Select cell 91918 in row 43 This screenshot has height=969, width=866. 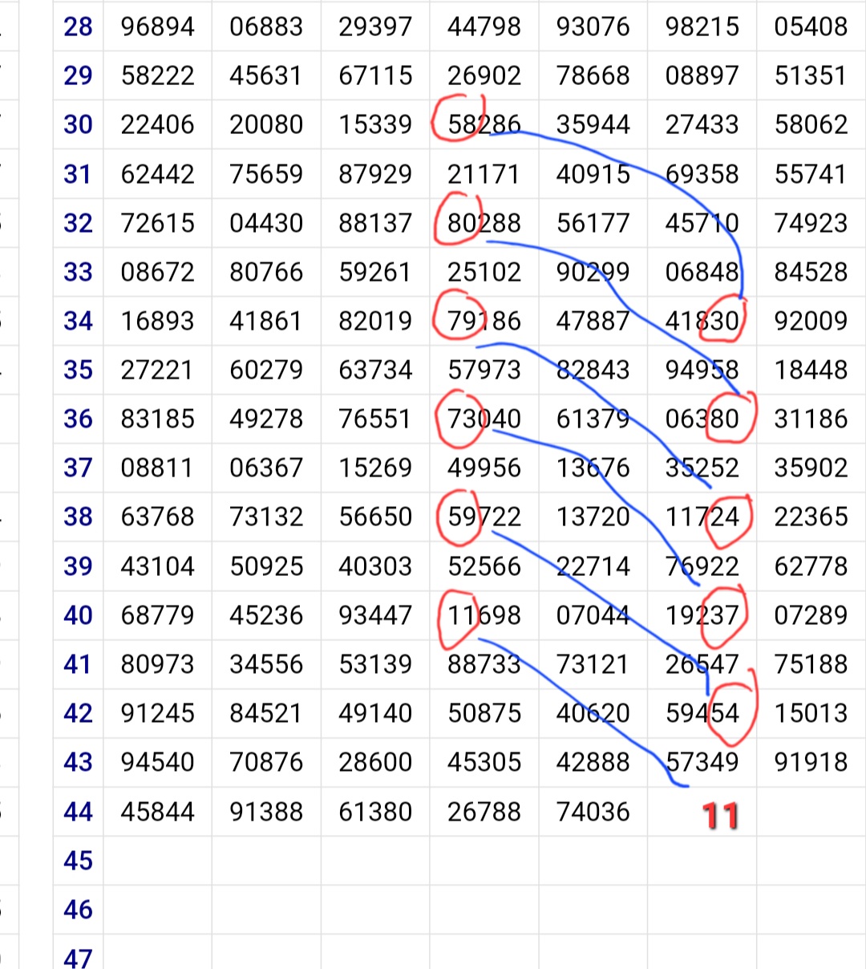pos(811,762)
